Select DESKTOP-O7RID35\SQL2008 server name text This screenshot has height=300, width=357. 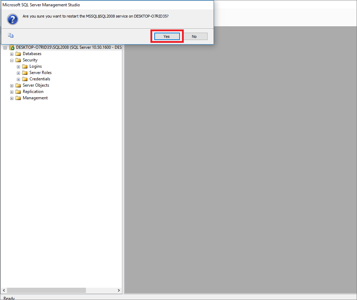[69, 47]
